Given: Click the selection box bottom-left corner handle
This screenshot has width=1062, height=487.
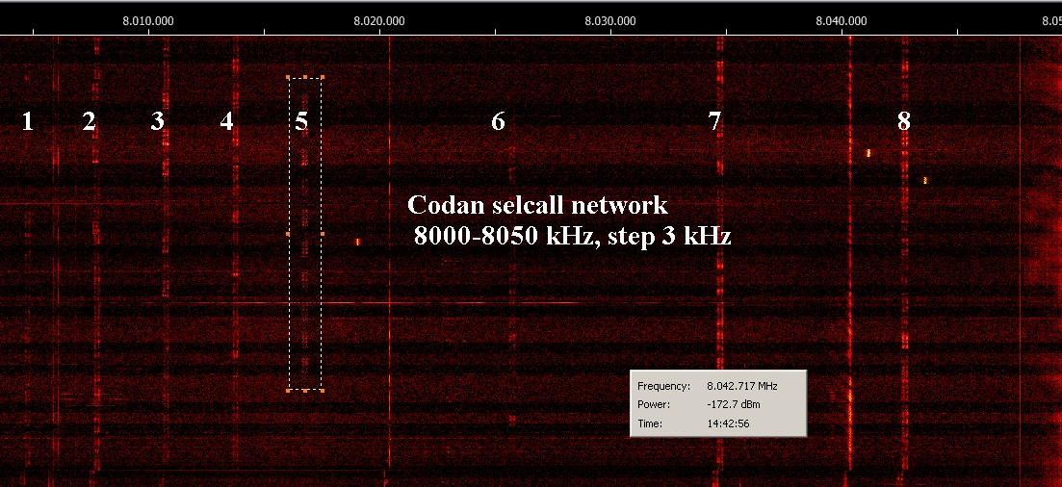Looking at the screenshot, I should [x=289, y=390].
